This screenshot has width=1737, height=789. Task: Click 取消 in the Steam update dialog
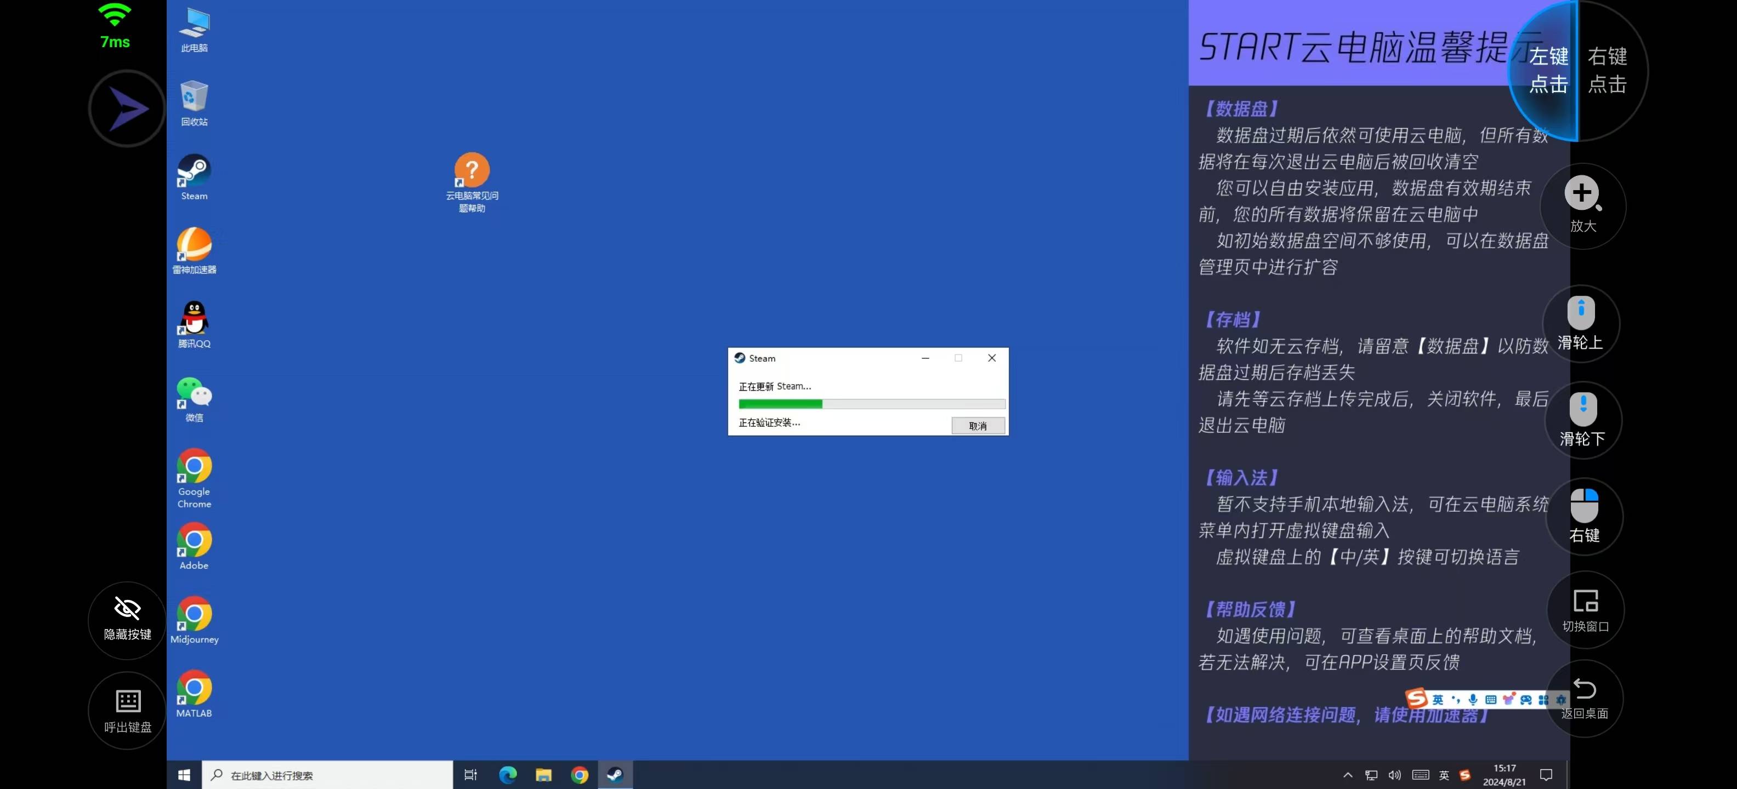tap(977, 426)
